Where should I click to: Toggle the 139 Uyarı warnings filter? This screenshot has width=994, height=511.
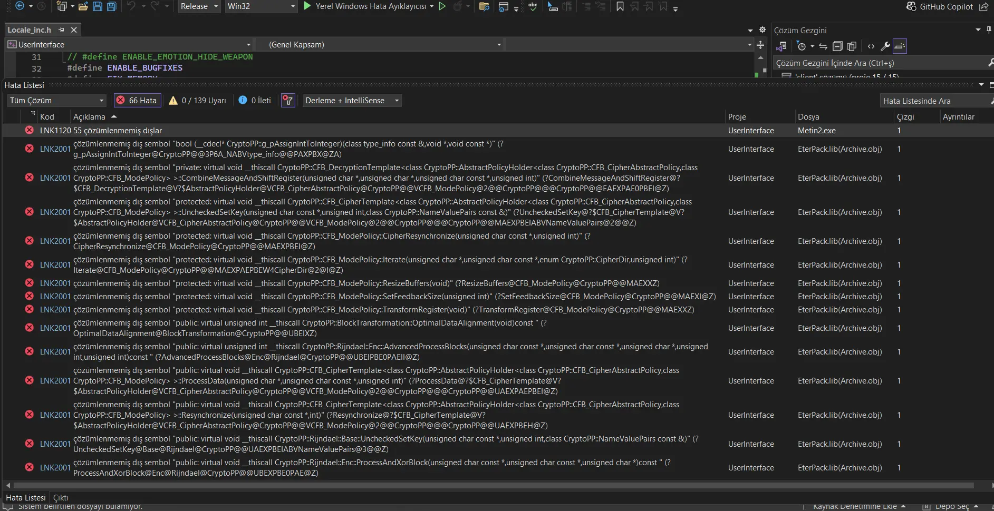coord(197,101)
